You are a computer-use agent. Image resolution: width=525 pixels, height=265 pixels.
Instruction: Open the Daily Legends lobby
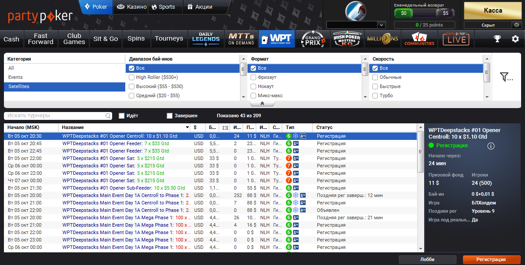[206, 39]
